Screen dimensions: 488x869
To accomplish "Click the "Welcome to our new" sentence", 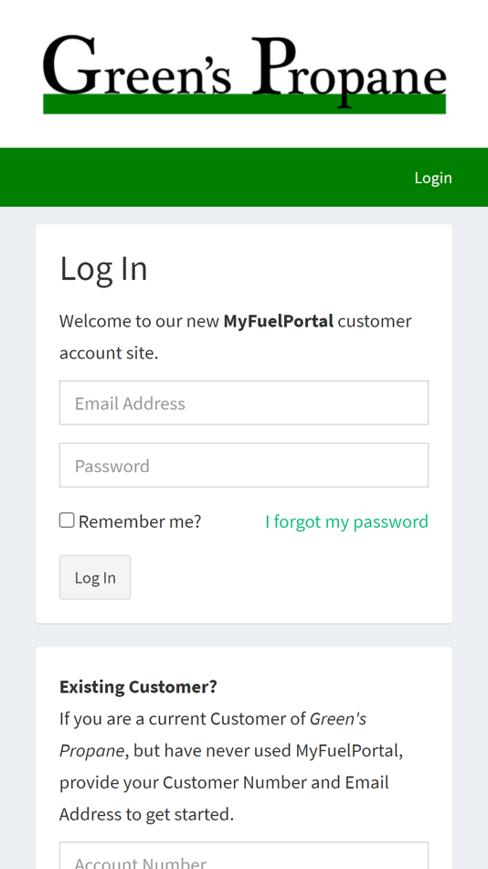I will pos(140,321).
